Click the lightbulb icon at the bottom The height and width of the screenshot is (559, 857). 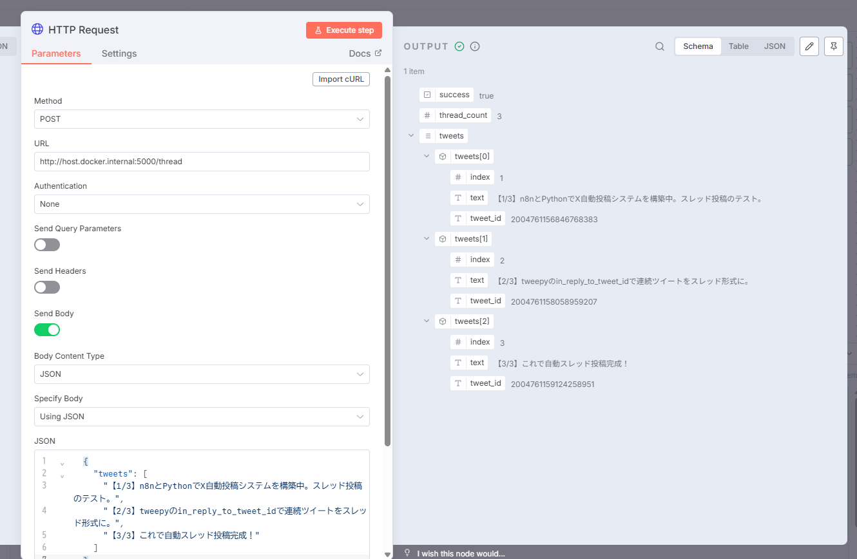[407, 553]
